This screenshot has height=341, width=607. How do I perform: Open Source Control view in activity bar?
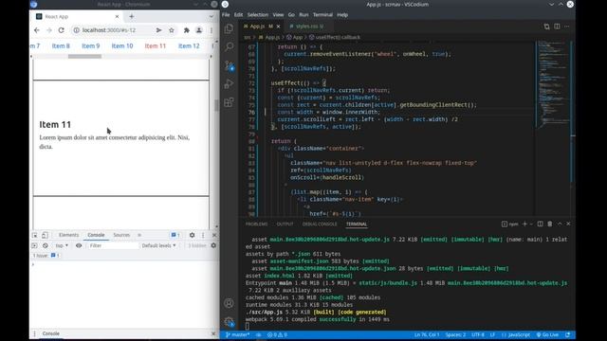[229, 65]
